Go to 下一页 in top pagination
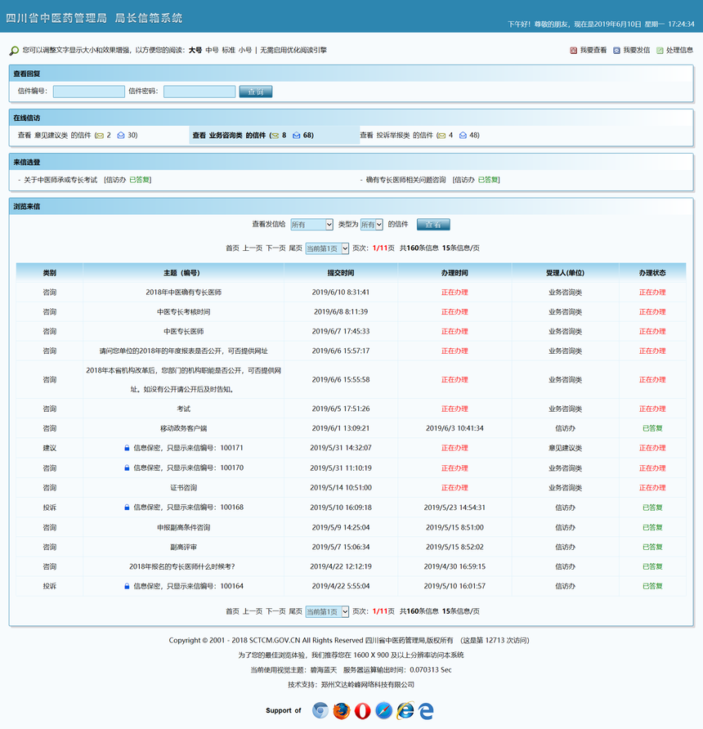Screen dimensions: 703x729 point(275,248)
